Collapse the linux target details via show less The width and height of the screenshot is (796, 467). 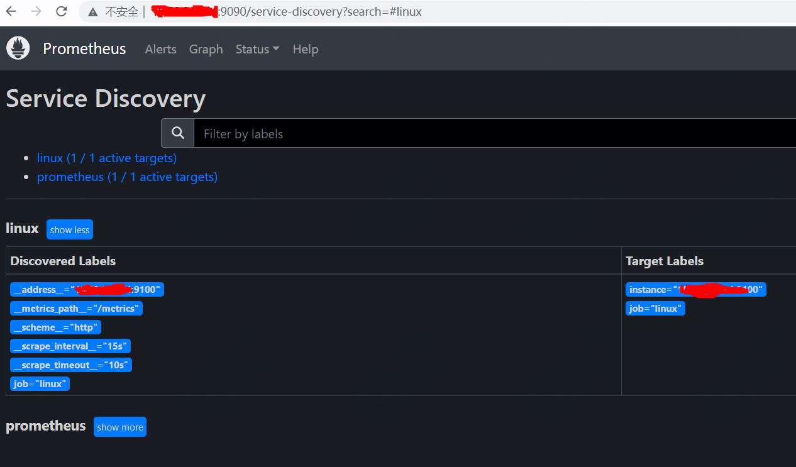pos(69,229)
